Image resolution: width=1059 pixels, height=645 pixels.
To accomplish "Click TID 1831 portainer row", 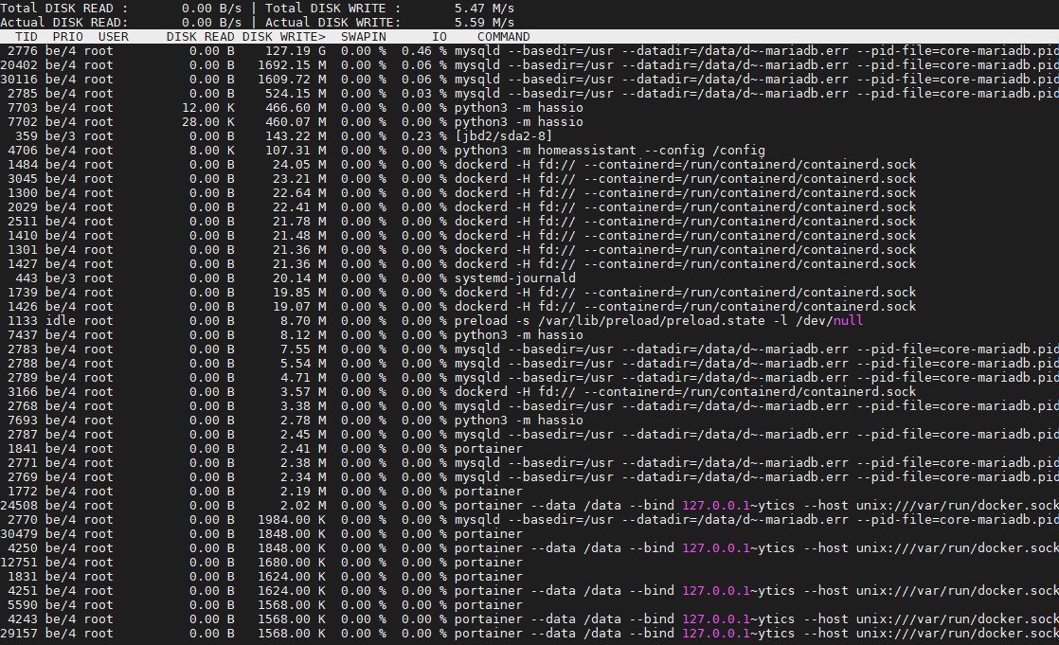I will tap(529, 576).
